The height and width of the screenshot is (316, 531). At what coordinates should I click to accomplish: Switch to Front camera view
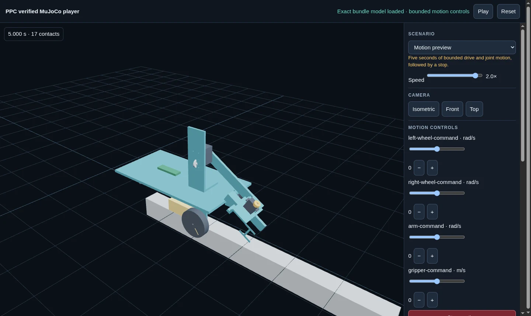point(452,109)
